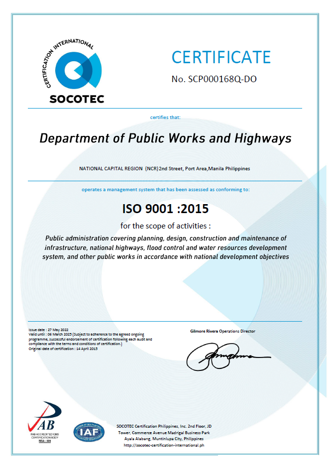Click the round blue IAF logo
331x470 pixels.
pyautogui.click(x=89, y=432)
